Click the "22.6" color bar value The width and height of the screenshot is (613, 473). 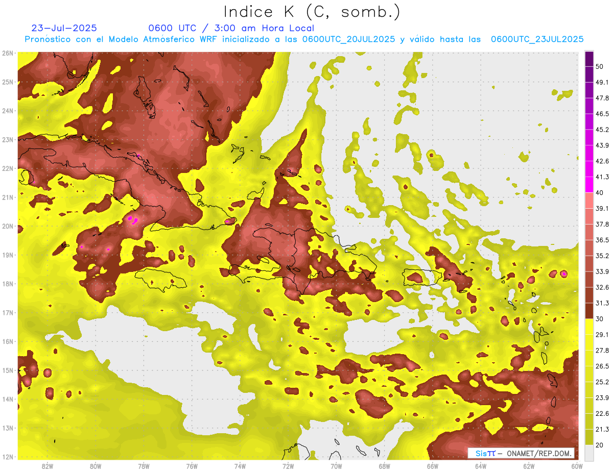(x=602, y=413)
